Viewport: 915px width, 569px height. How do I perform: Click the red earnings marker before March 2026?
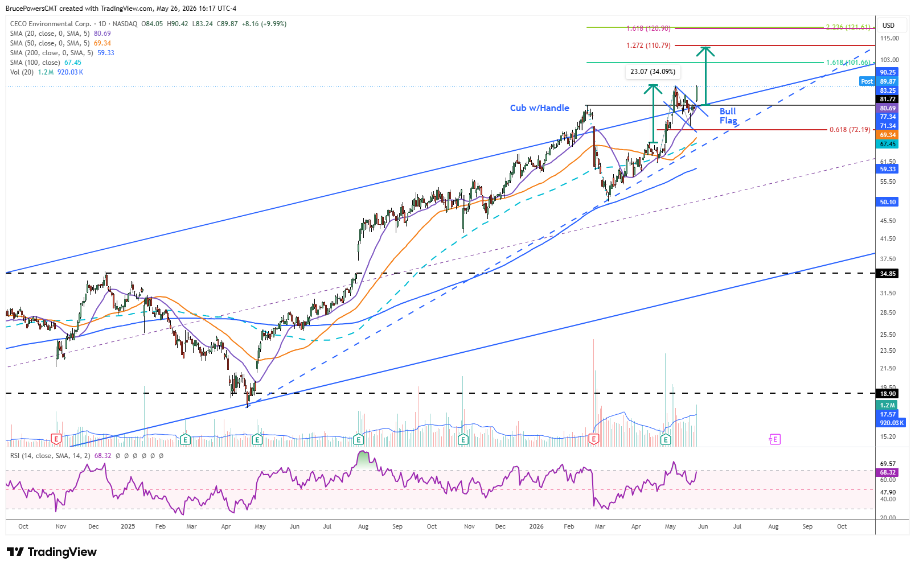point(594,439)
